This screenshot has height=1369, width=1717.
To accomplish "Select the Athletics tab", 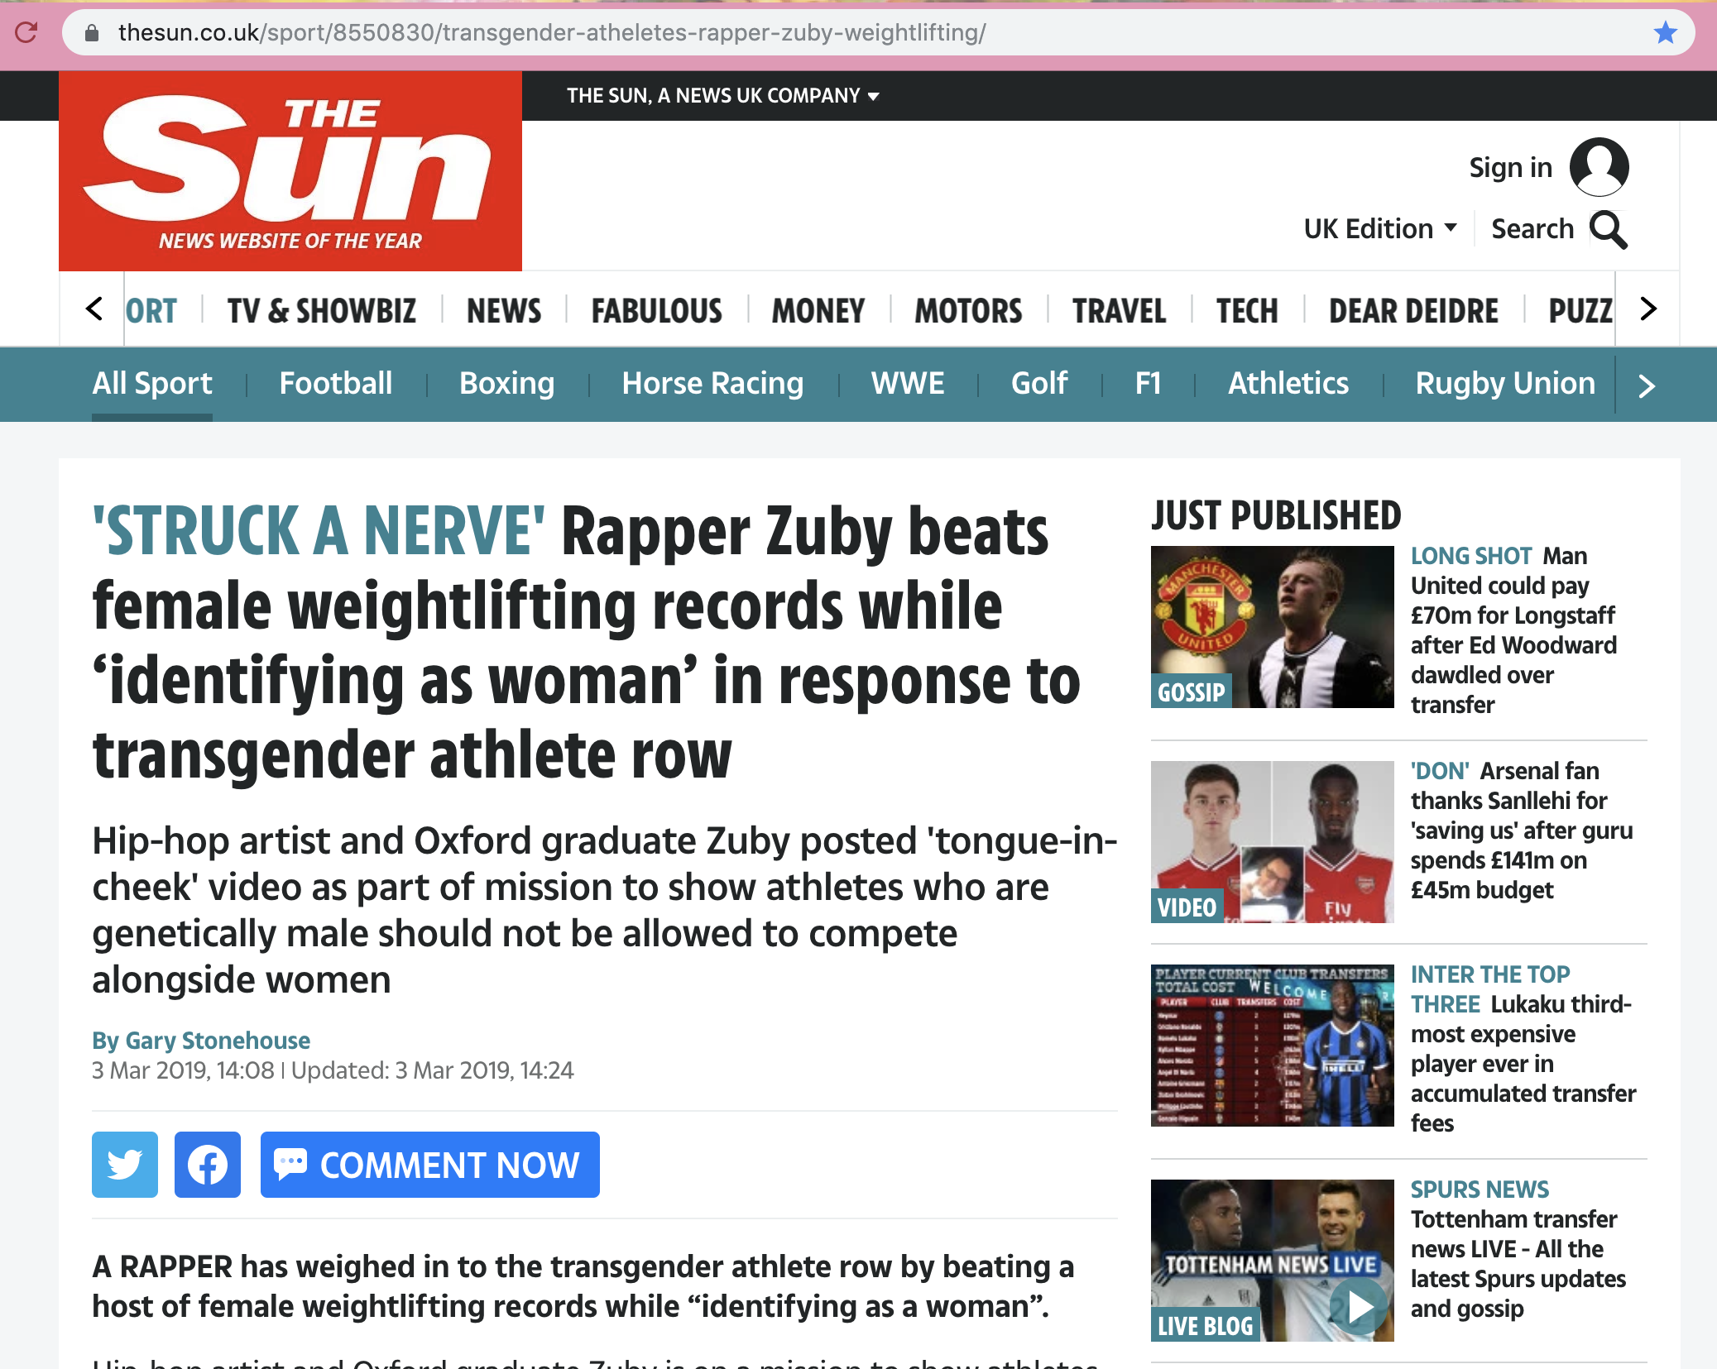I will (x=1288, y=384).
